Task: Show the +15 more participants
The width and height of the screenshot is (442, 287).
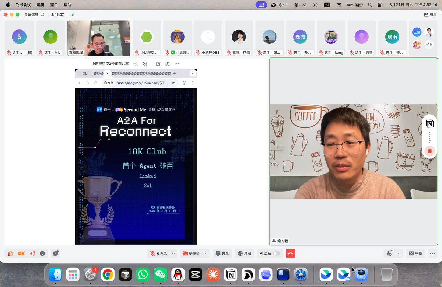Action: (x=428, y=45)
